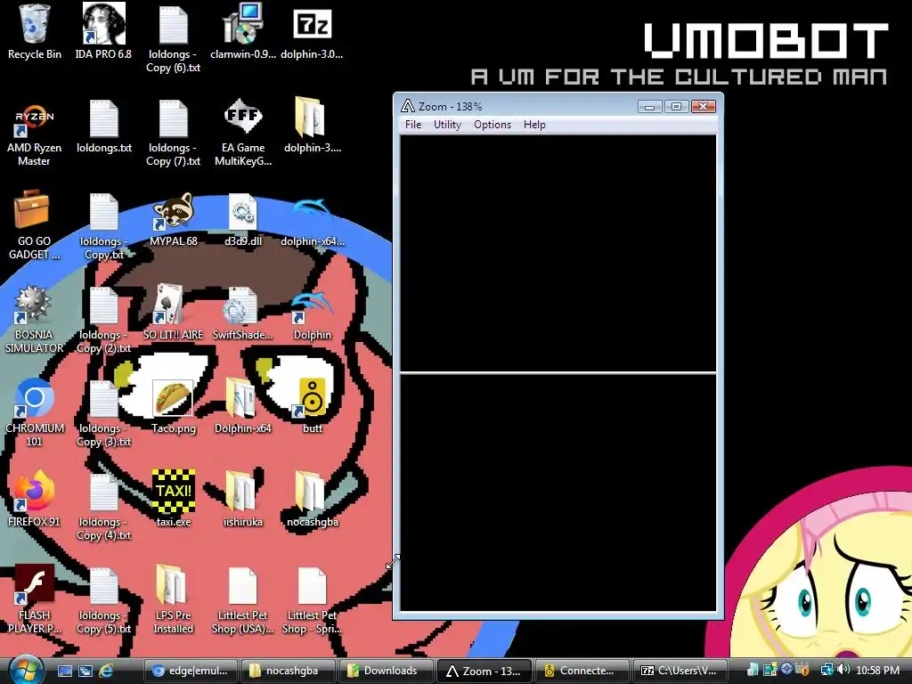This screenshot has height=684, width=912.
Task: Select the SwiftShade... dll icon
Action: [242, 313]
